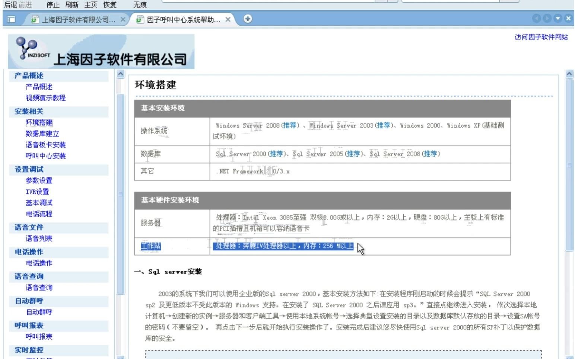Open a new tab with plus icon
Viewport: 575px width, 359px height.
tap(248, 19)
